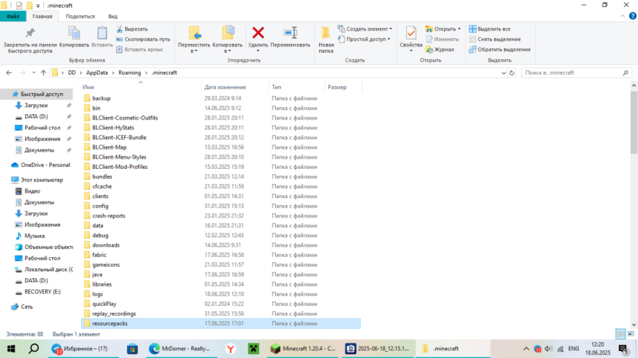This screenshot has height=358, width=638.
Task: Open the Help question mark icon
Action: [x=632, y=17]
